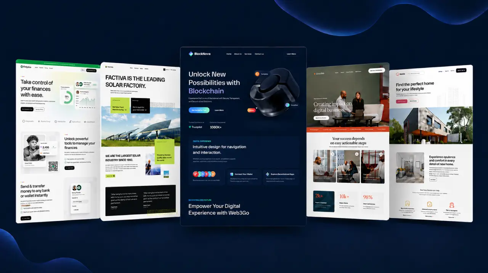488x273 pixels.
Task: Click the Buy or sell properties icon
Action: (407, 203)
